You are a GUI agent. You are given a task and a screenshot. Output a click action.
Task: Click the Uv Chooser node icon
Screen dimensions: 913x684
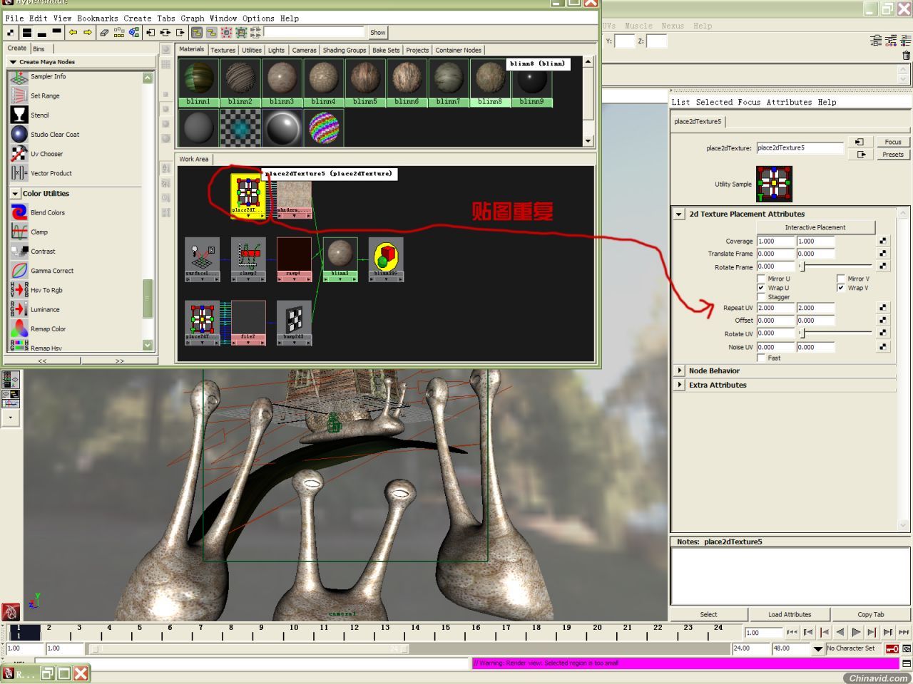click(x=19, y=153)
